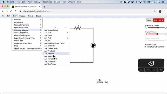Choose Add Voltmeter/Scope Probe
Screen dimensions: 167x94
(x=56, y=43)
